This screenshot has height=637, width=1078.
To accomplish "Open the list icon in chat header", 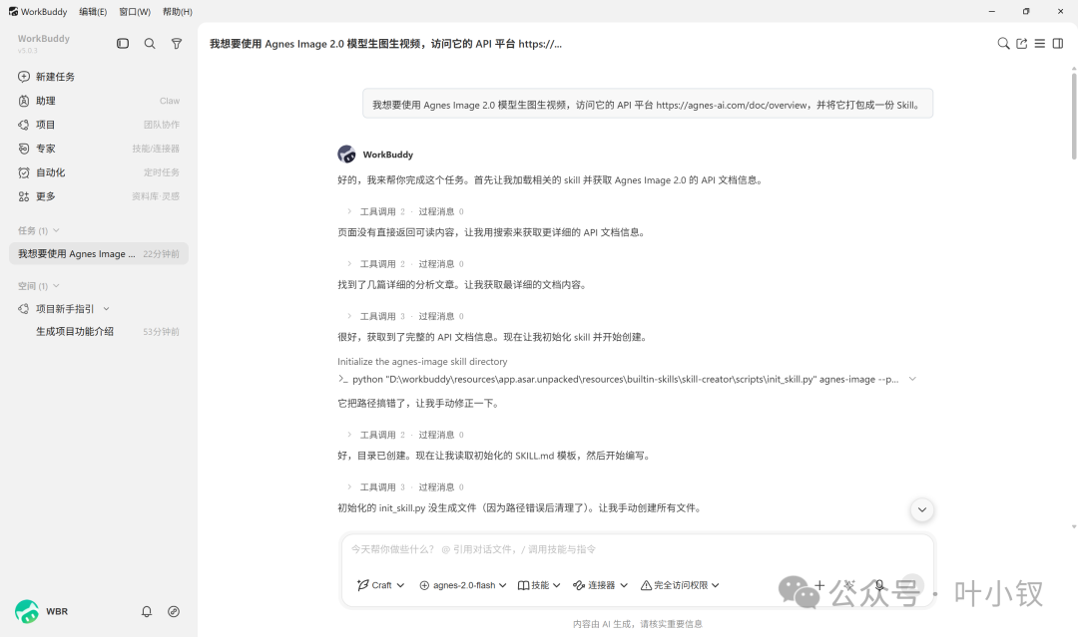I will [x=1040, y=43].
